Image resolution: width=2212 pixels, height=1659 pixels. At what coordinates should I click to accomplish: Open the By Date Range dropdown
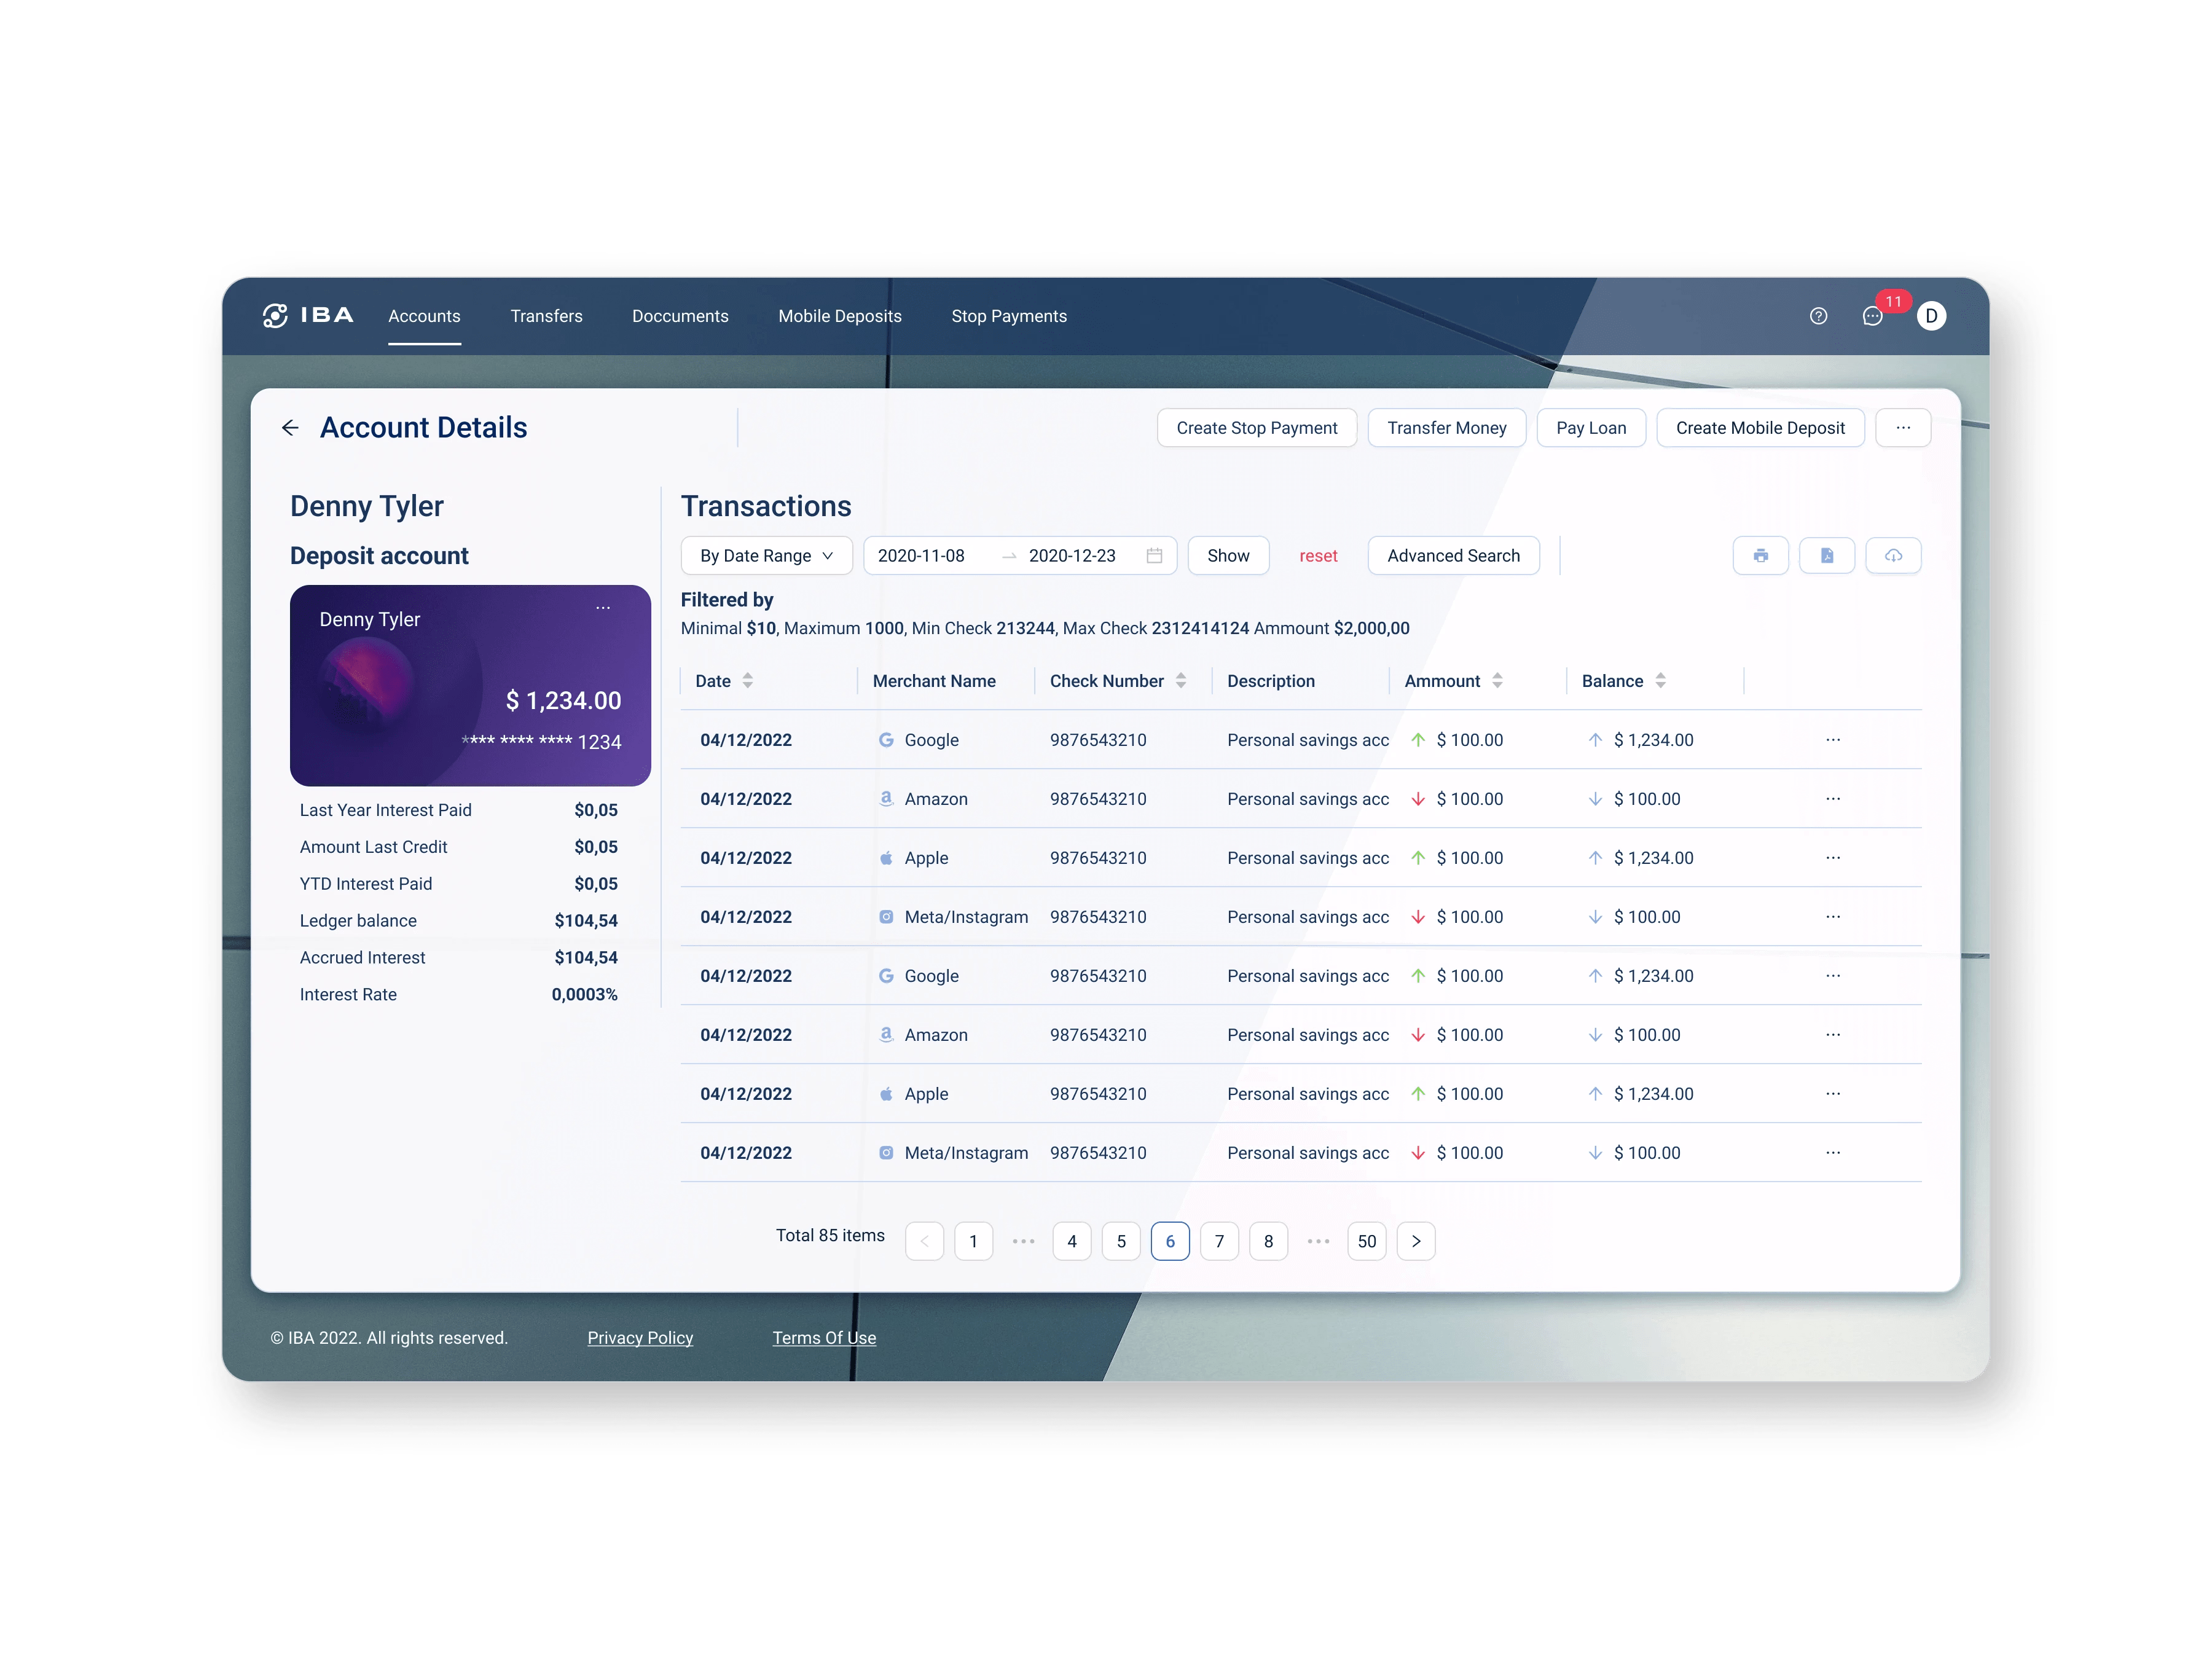coord(766,556)
